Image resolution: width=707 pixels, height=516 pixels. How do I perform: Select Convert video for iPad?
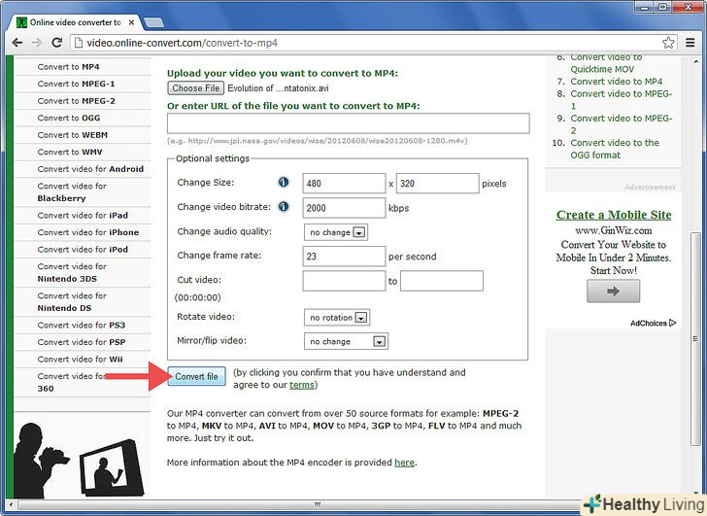pyautogui.click(x=82, y=215)
